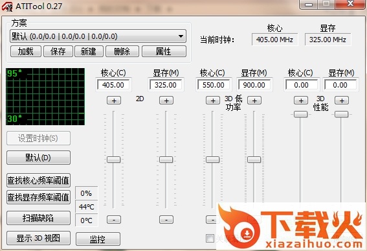Click the 3D low-power memory field 900.00
The height and width of the screenshot is (251, 367).
[x=254, y=85]
